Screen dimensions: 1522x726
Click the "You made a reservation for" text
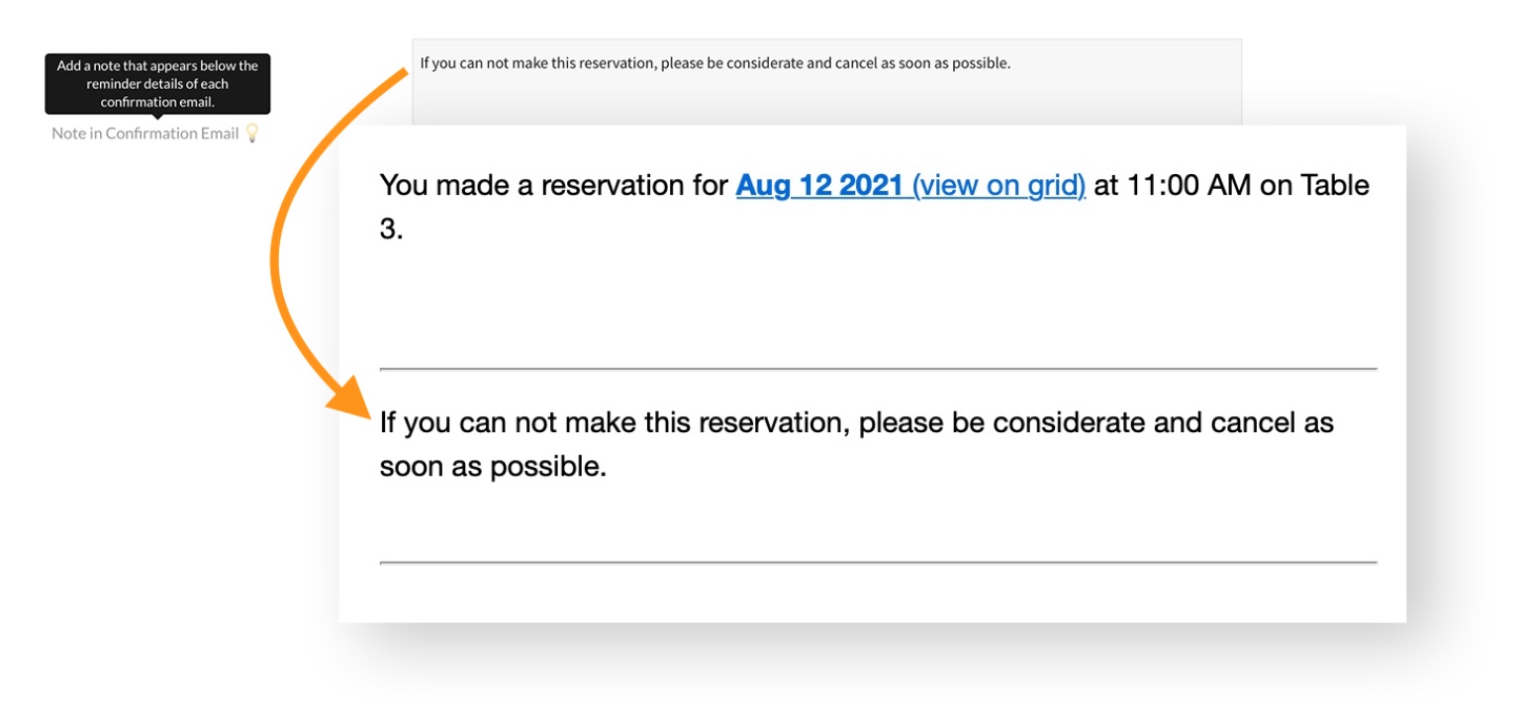point(554,186)
